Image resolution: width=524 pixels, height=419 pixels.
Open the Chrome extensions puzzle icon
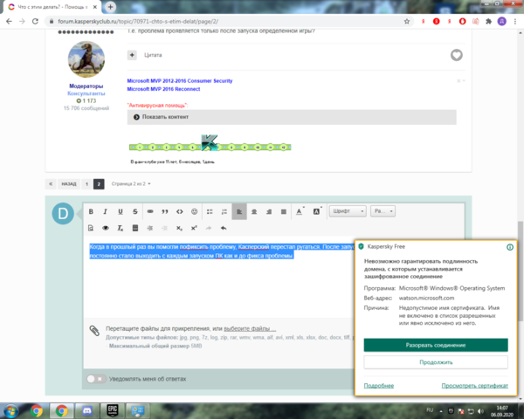click(488, 21)
